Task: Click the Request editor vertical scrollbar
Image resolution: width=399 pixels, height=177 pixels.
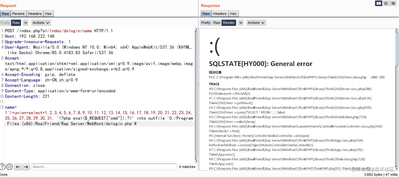Action: click(x=196, y=95)
